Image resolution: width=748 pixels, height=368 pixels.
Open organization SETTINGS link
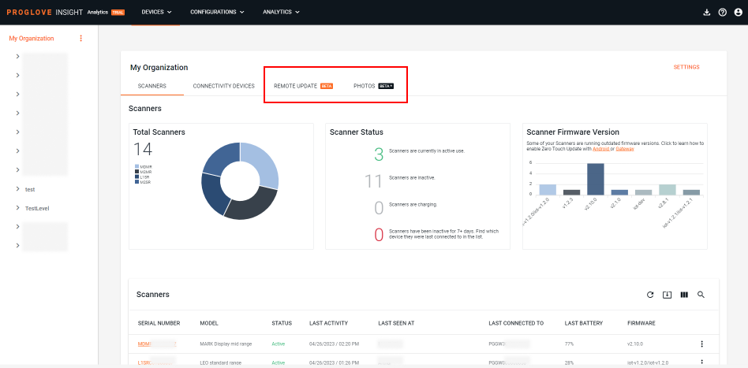(x=686, y=67)
